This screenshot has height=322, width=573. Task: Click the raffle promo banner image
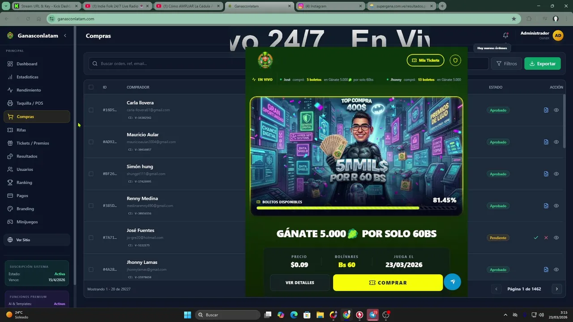(x=356, y=156)
